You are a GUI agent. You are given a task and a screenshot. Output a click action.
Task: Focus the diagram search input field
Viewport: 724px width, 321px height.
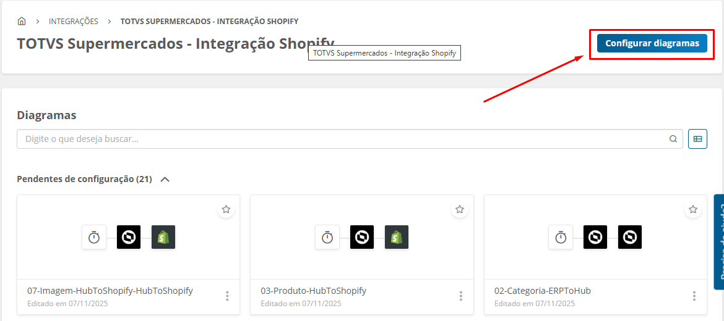350,139
